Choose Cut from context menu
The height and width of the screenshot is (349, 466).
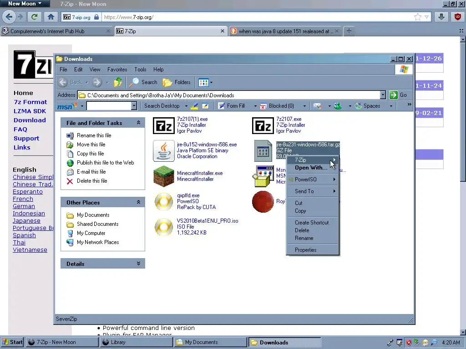click(312, 203)
